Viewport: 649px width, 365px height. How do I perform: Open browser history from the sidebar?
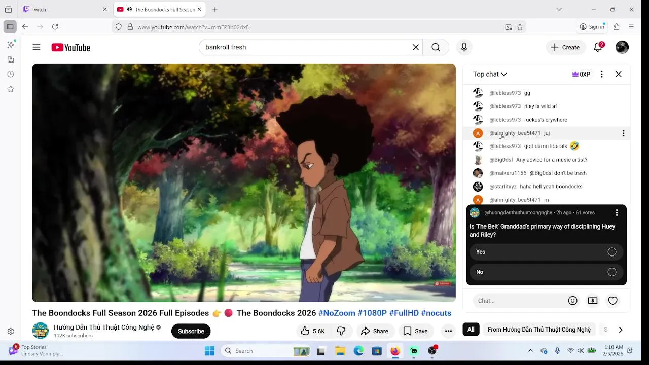coord(11,74)
